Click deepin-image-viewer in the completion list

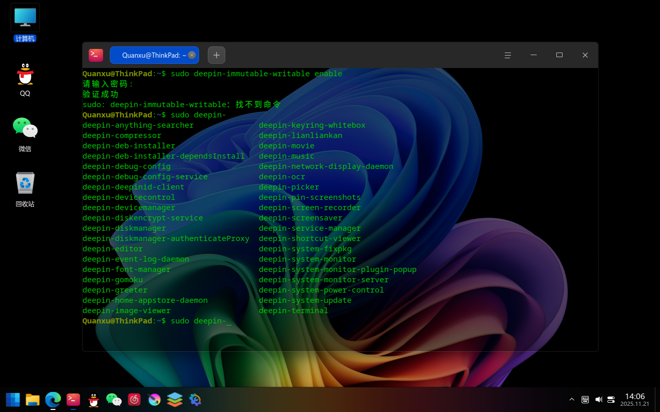(x=126, y=311)
